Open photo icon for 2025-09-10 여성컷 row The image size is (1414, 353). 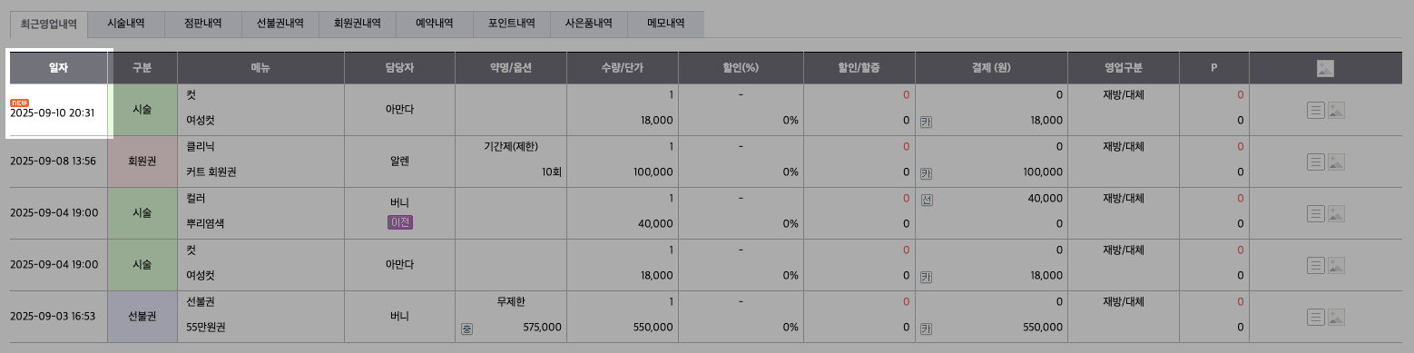click(x=1335, y=111)
